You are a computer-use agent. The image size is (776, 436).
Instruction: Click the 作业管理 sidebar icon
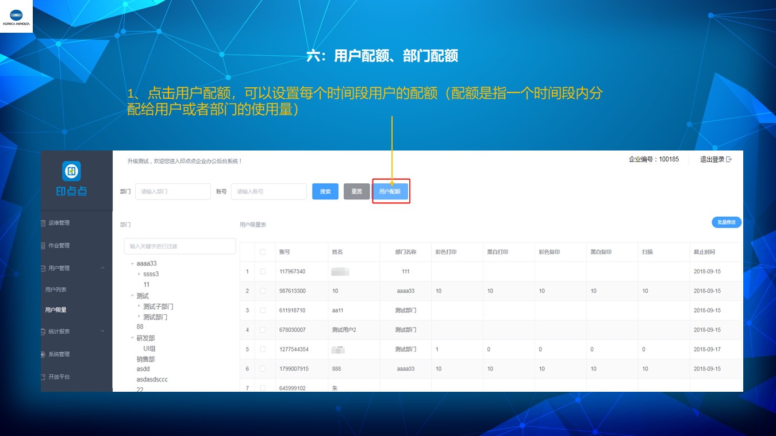point(43,246)
